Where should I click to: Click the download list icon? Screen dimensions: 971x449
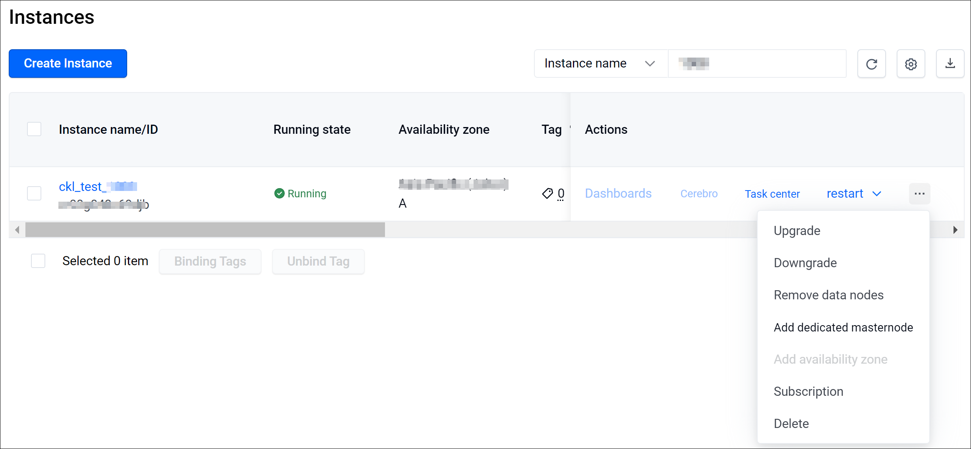[950, 64]
